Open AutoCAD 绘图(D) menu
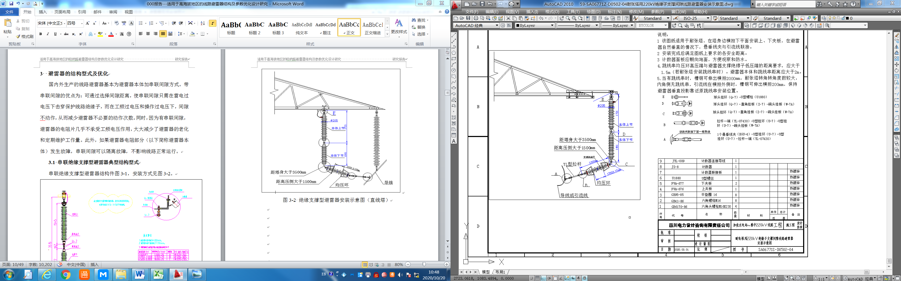 pos(593,12)
